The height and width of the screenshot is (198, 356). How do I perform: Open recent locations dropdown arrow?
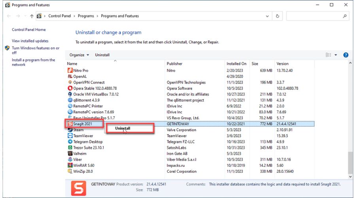[x=25, y=16]
